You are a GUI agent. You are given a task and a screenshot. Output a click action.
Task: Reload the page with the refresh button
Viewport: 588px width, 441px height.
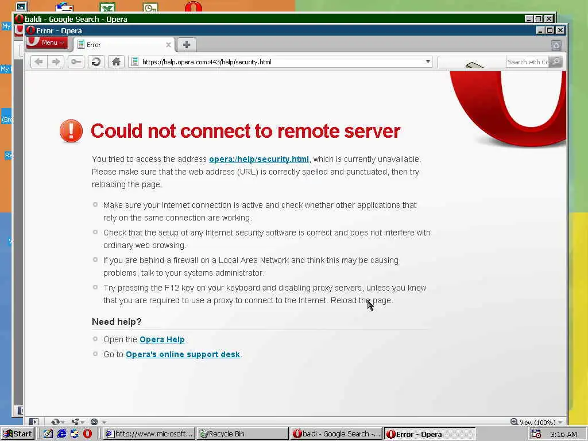click(x=96, y=62)
